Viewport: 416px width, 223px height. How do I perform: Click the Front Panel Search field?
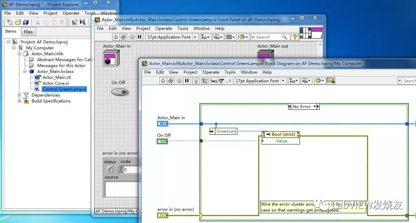pos(269,37)
